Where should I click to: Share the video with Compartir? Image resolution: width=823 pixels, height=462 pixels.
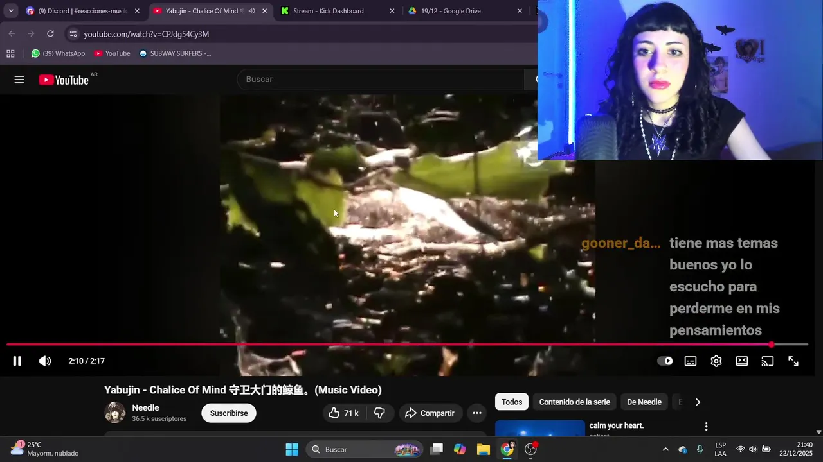pyautogui.click(x=430, y=413)
